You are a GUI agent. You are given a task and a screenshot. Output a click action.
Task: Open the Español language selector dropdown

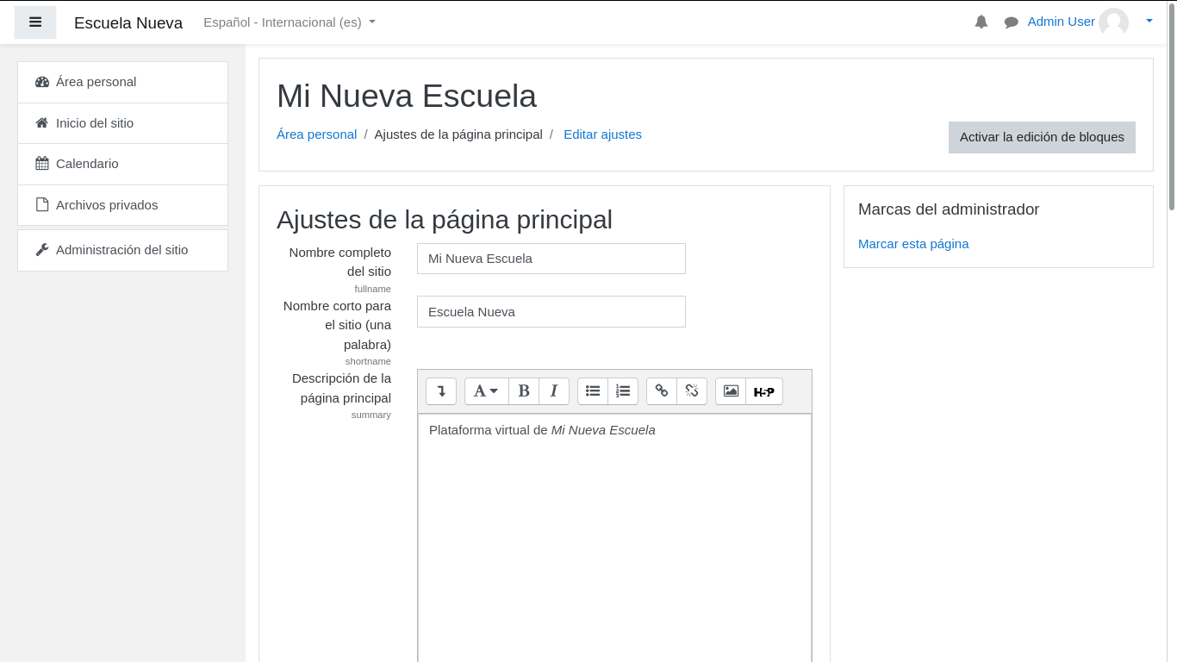(x=290, y=22)
